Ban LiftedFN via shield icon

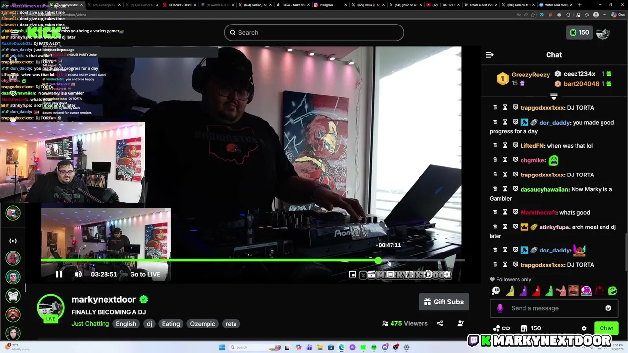[x=516, y=146]
